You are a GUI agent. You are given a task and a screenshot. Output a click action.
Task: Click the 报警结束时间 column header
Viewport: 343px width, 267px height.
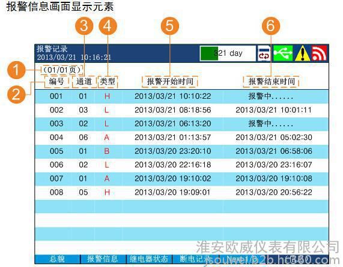point(272,82)
